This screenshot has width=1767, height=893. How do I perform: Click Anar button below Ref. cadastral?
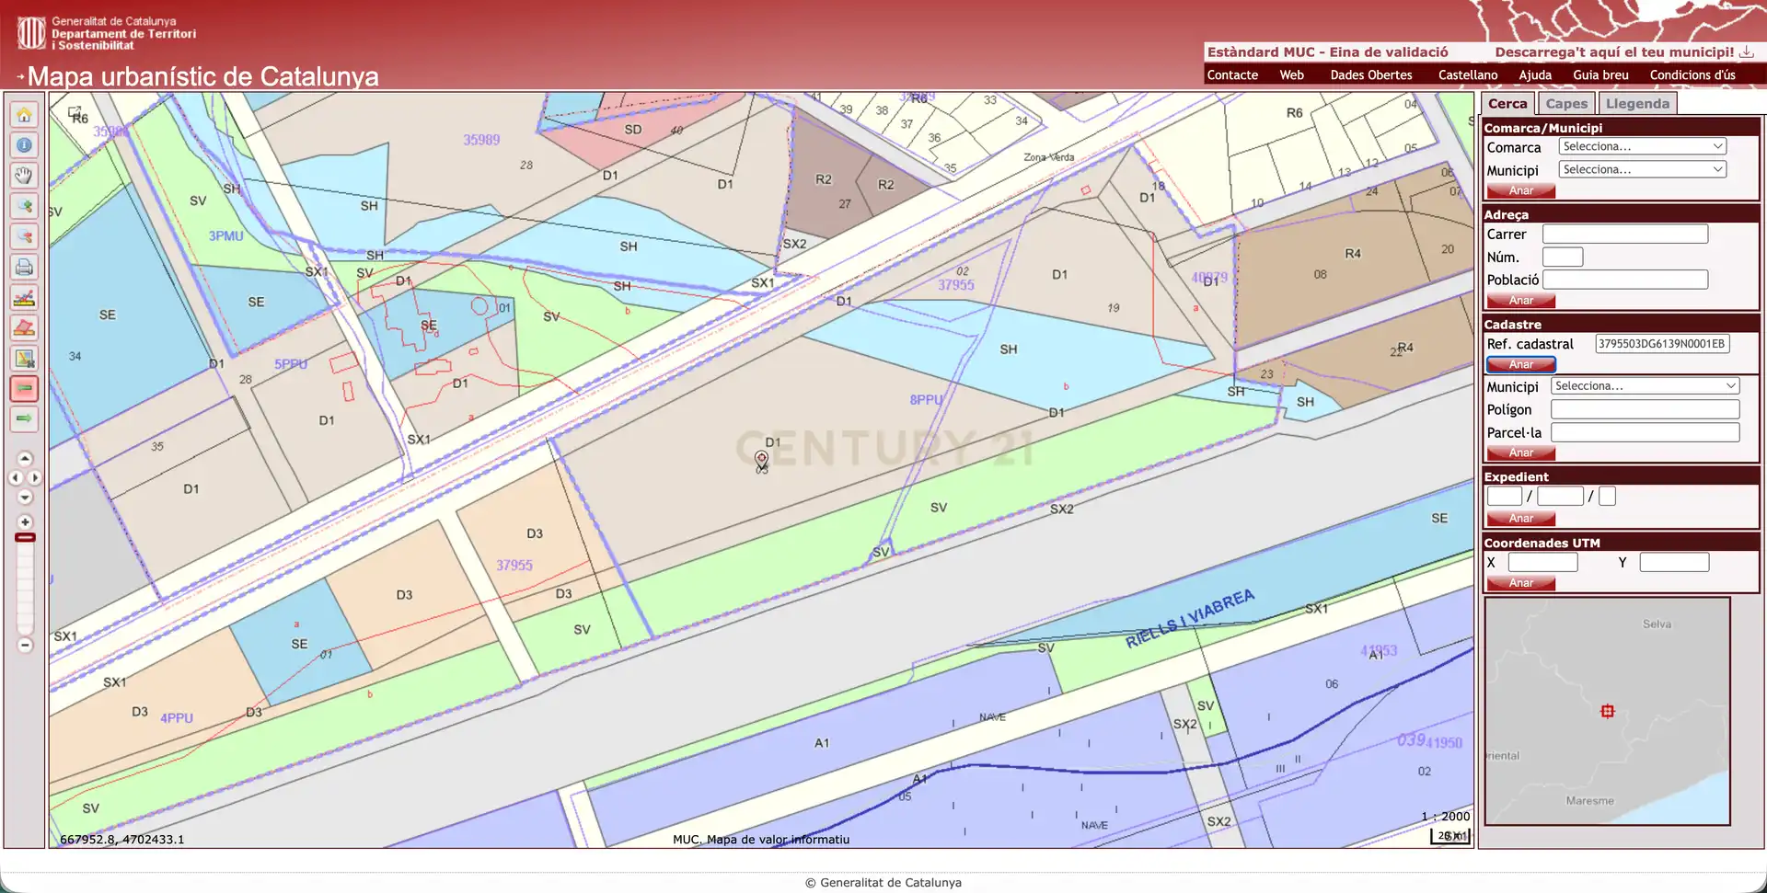click(1520, 365)
